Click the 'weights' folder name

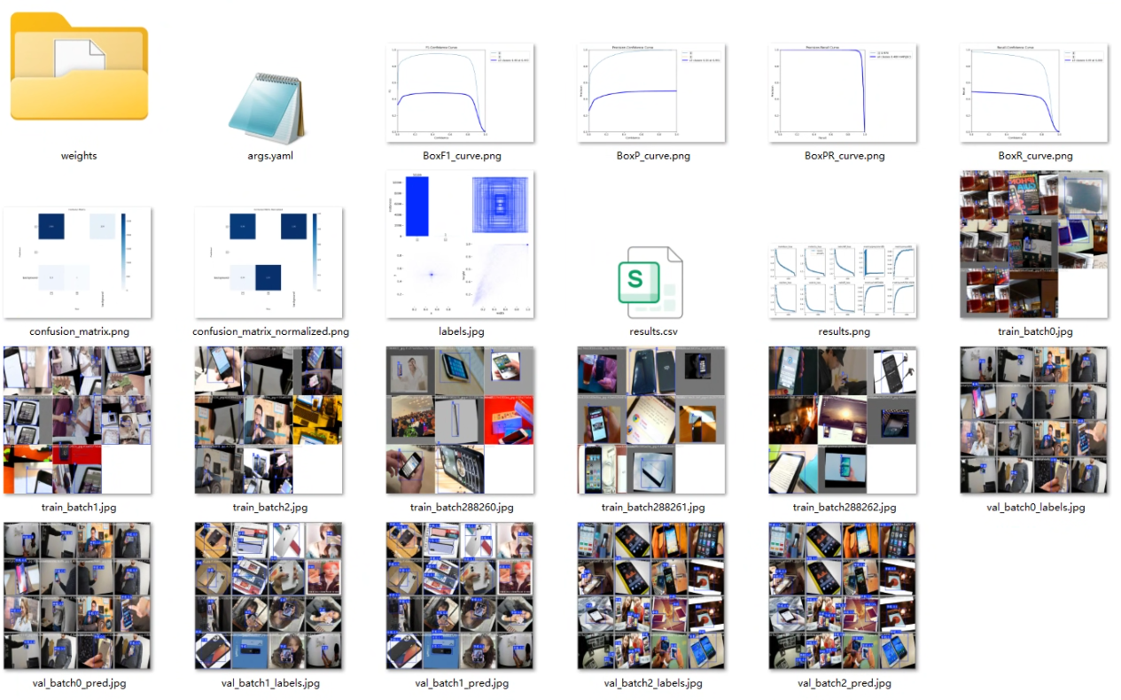click(x=79, y=156)
